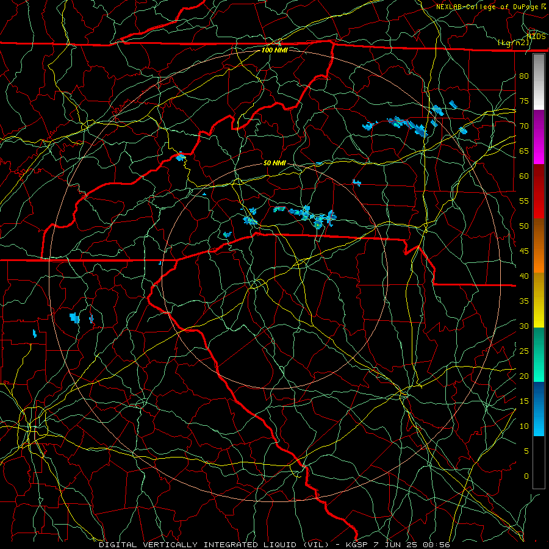Select the blue color scale segment
The height and width of the screenshot is (549, 549).
pyautogui.click(x=539, y=409)
